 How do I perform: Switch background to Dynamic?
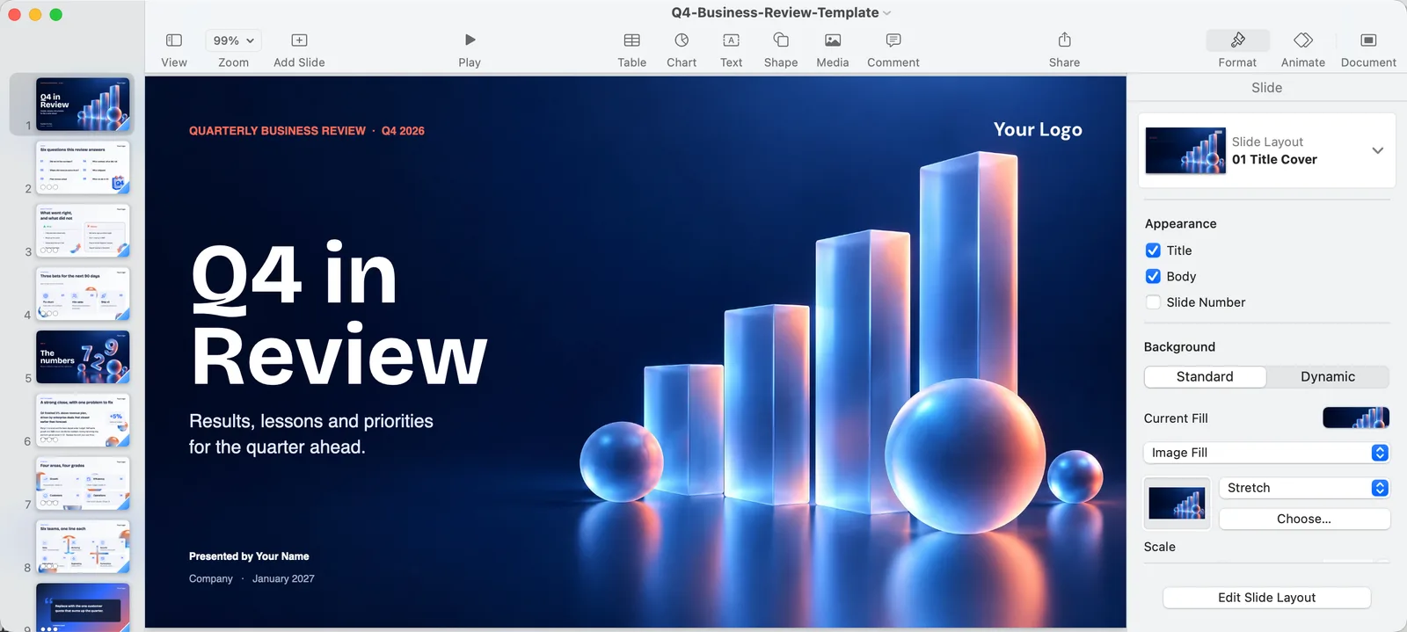1328,377
